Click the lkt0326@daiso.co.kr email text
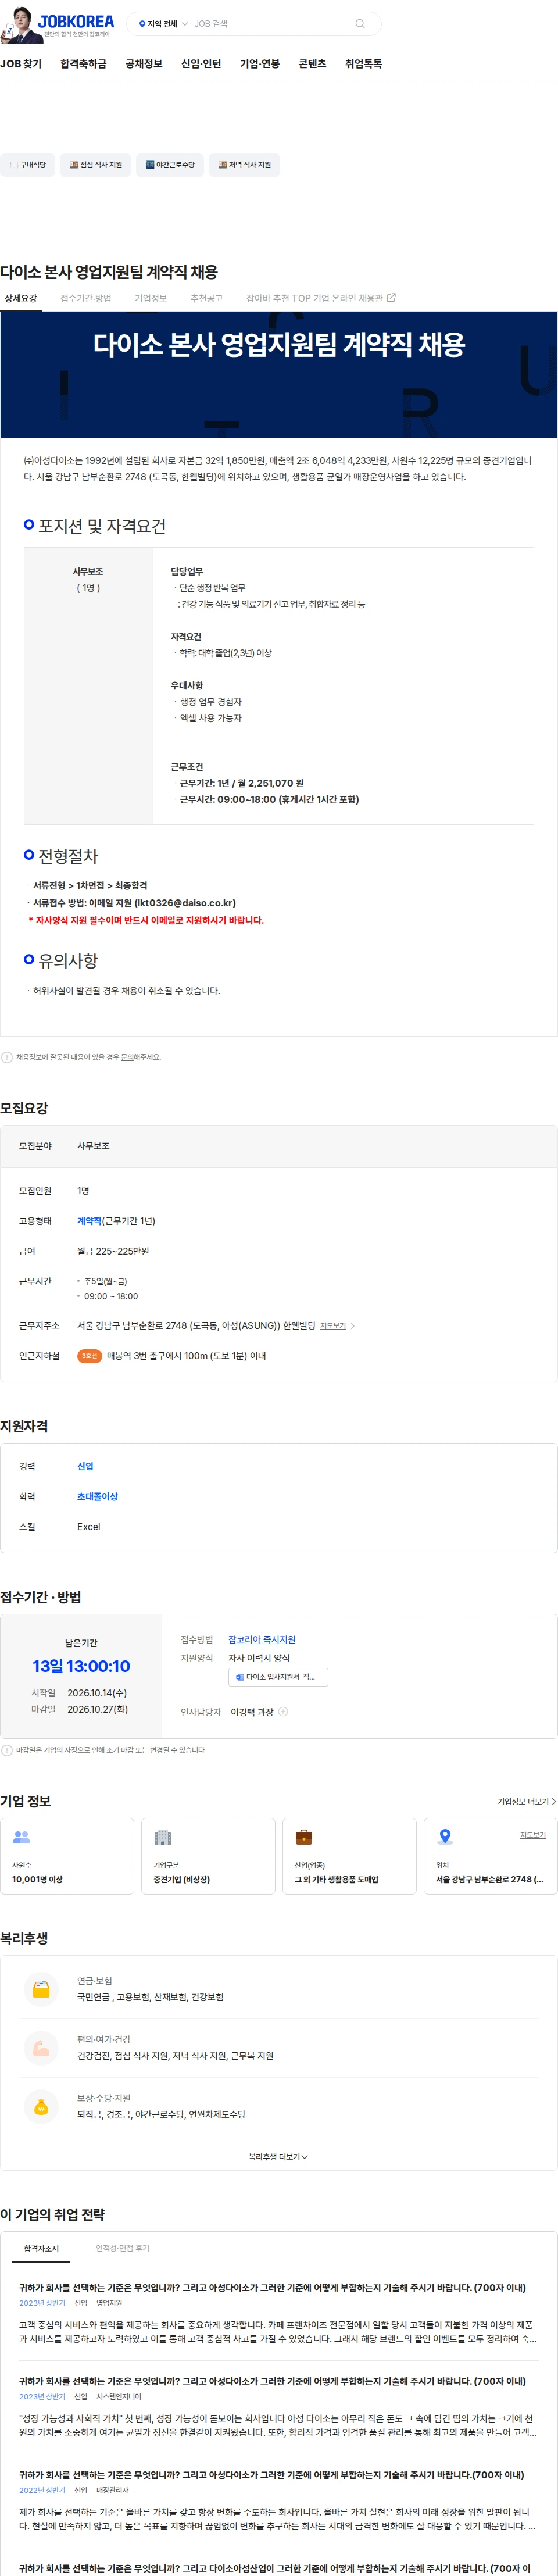 click(185, 904)
